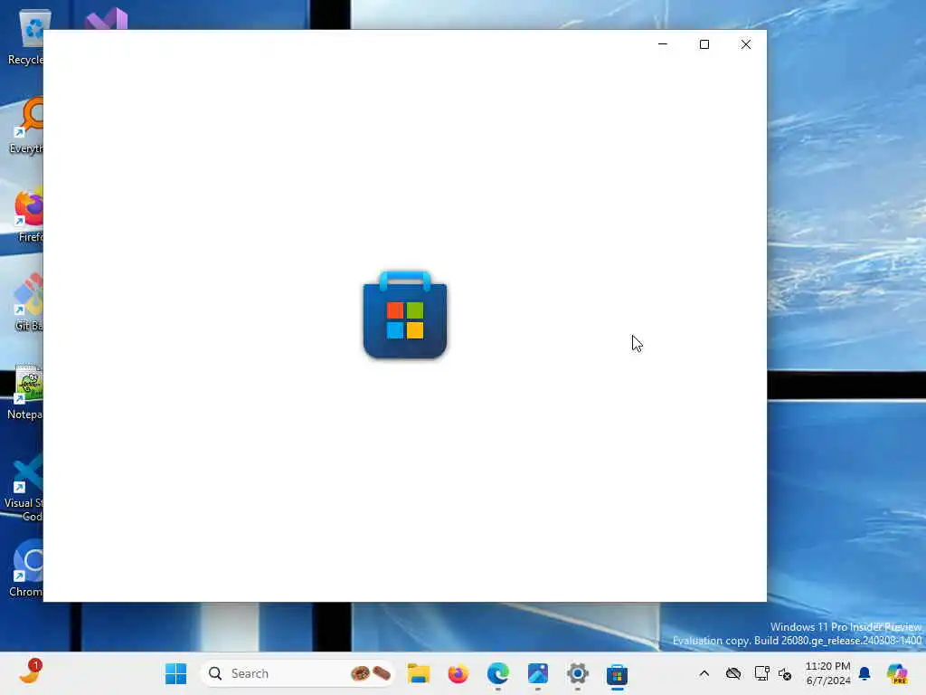
Task: Open Microsoft Edge from the taskbar
Action: [x=498, y=673]
